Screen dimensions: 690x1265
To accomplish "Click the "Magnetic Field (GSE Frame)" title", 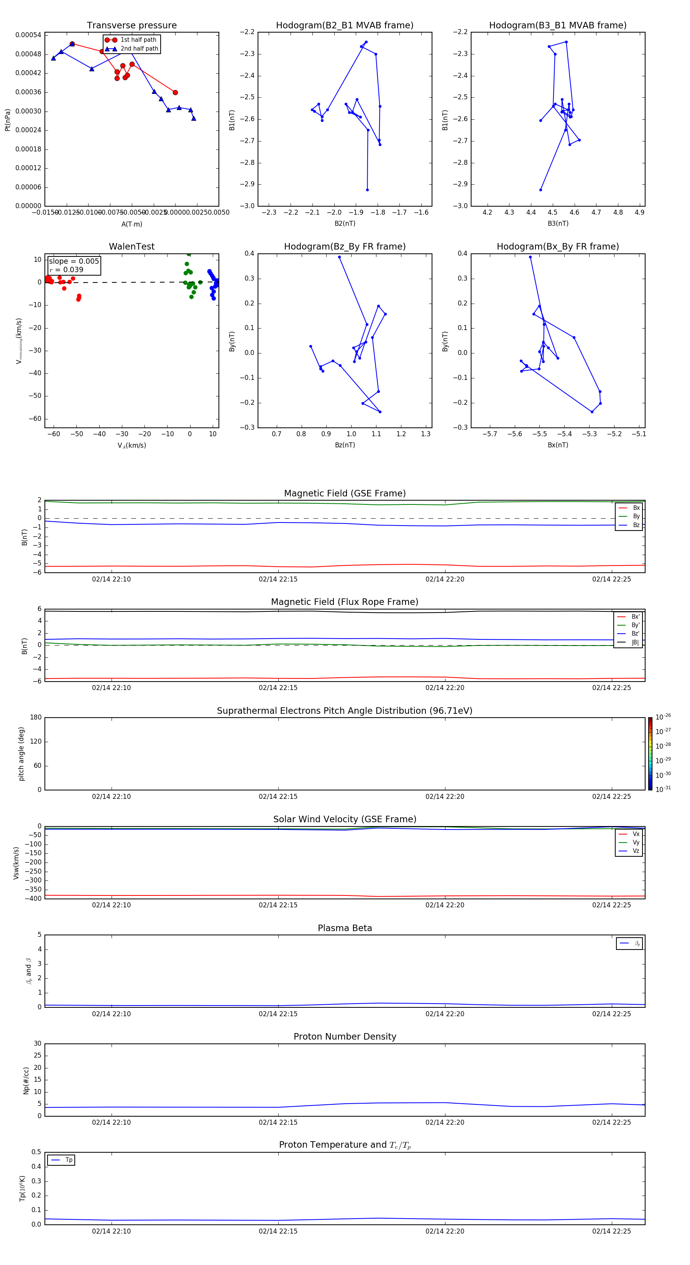I will pos(345,493).
